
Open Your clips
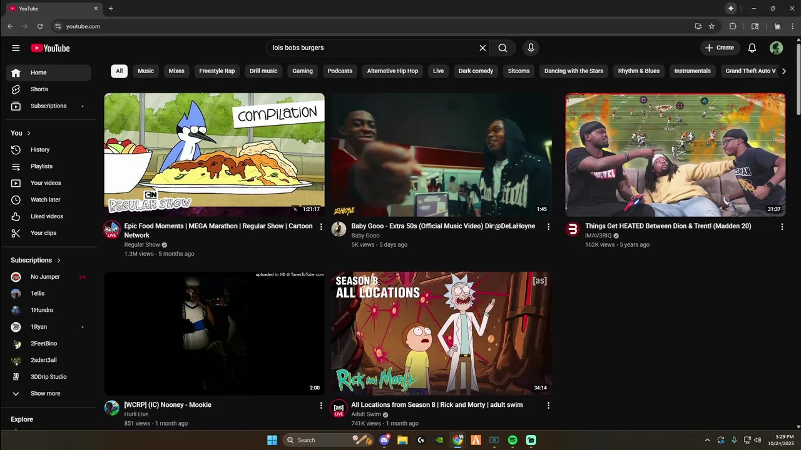(48, 233)
